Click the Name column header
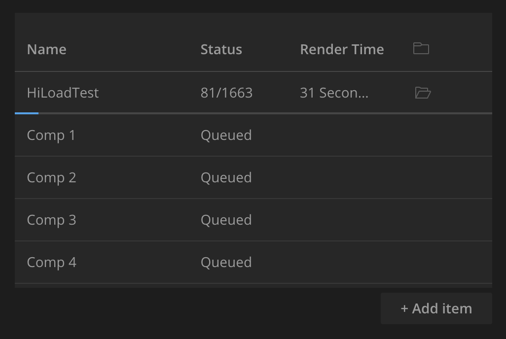The width and height of the screenshot is (506, 339). pyautogui.click(x=47, y=49)
